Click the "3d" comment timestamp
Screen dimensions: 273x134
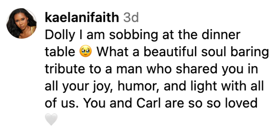(x=131, y=18)
